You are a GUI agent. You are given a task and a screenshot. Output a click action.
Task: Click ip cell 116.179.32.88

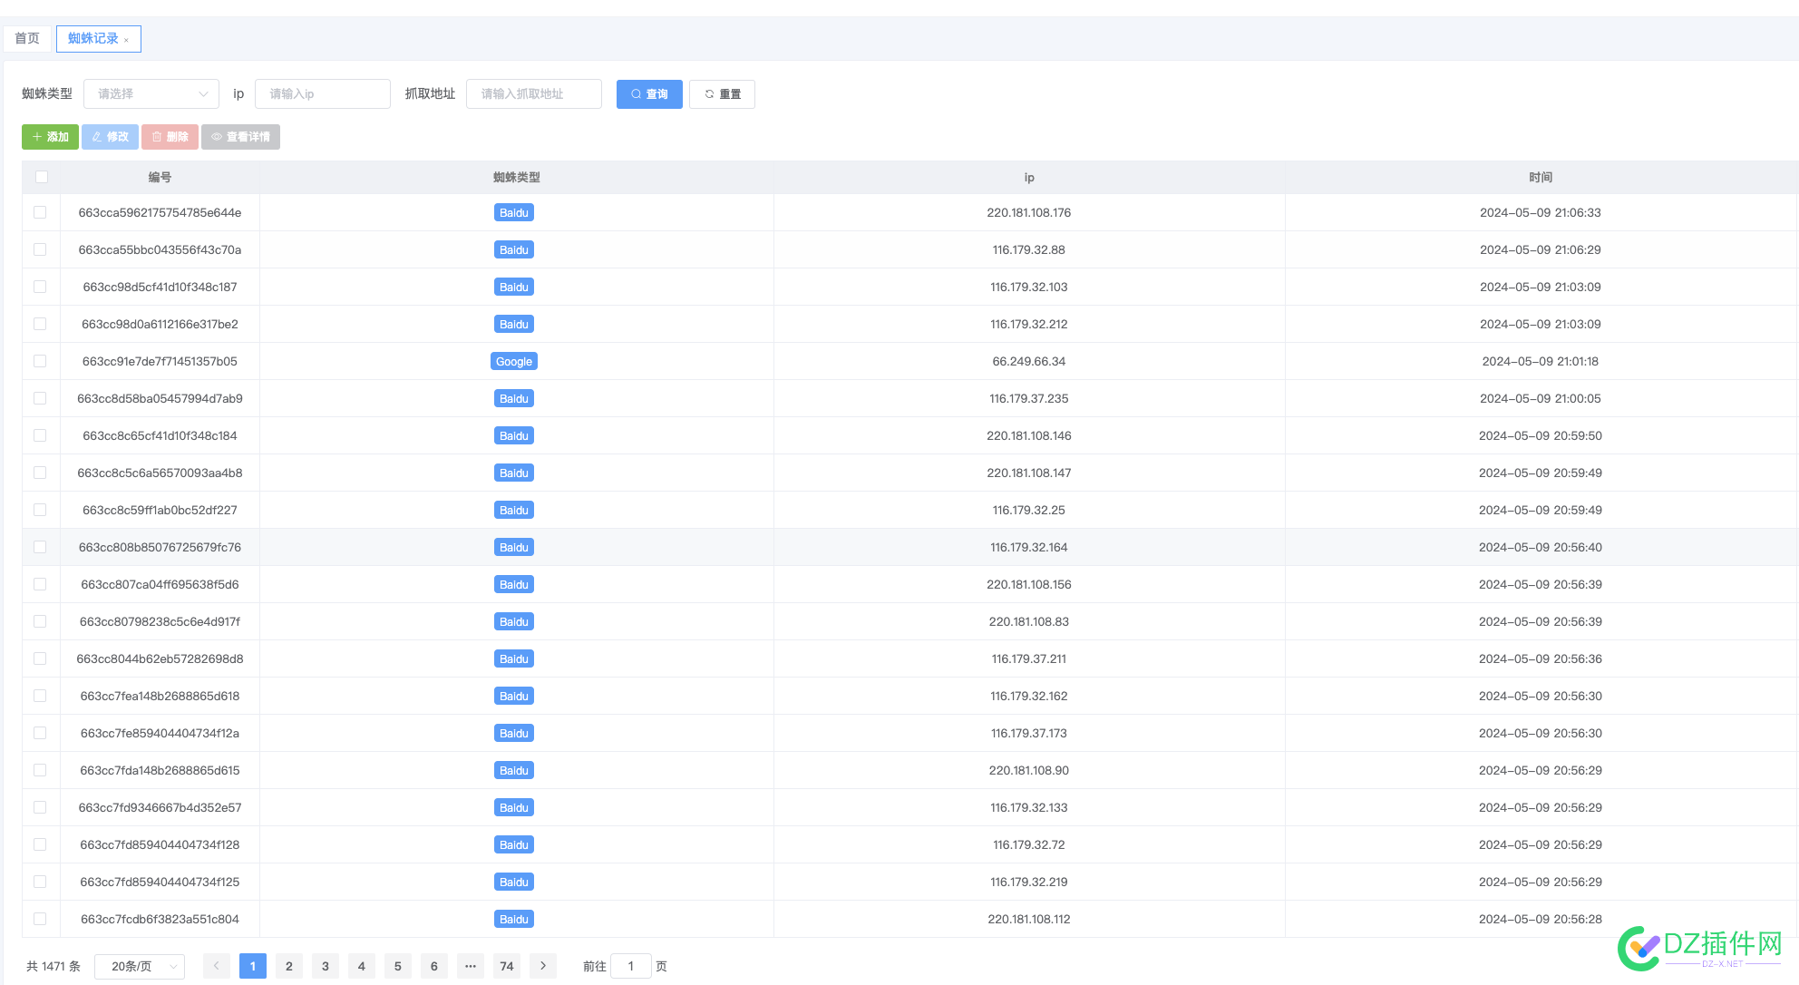pos(1029,249)
